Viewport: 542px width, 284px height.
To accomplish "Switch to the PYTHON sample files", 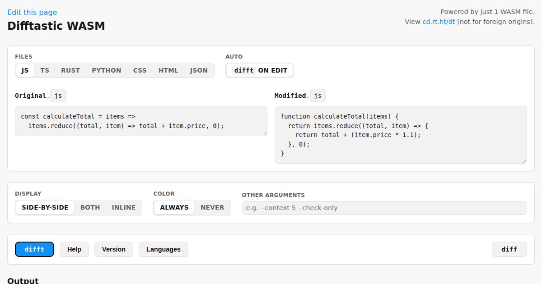I will (x=107, y=70).
